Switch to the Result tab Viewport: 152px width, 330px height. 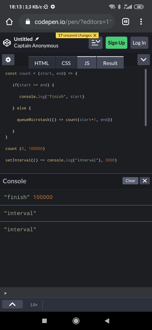[110, 63]
